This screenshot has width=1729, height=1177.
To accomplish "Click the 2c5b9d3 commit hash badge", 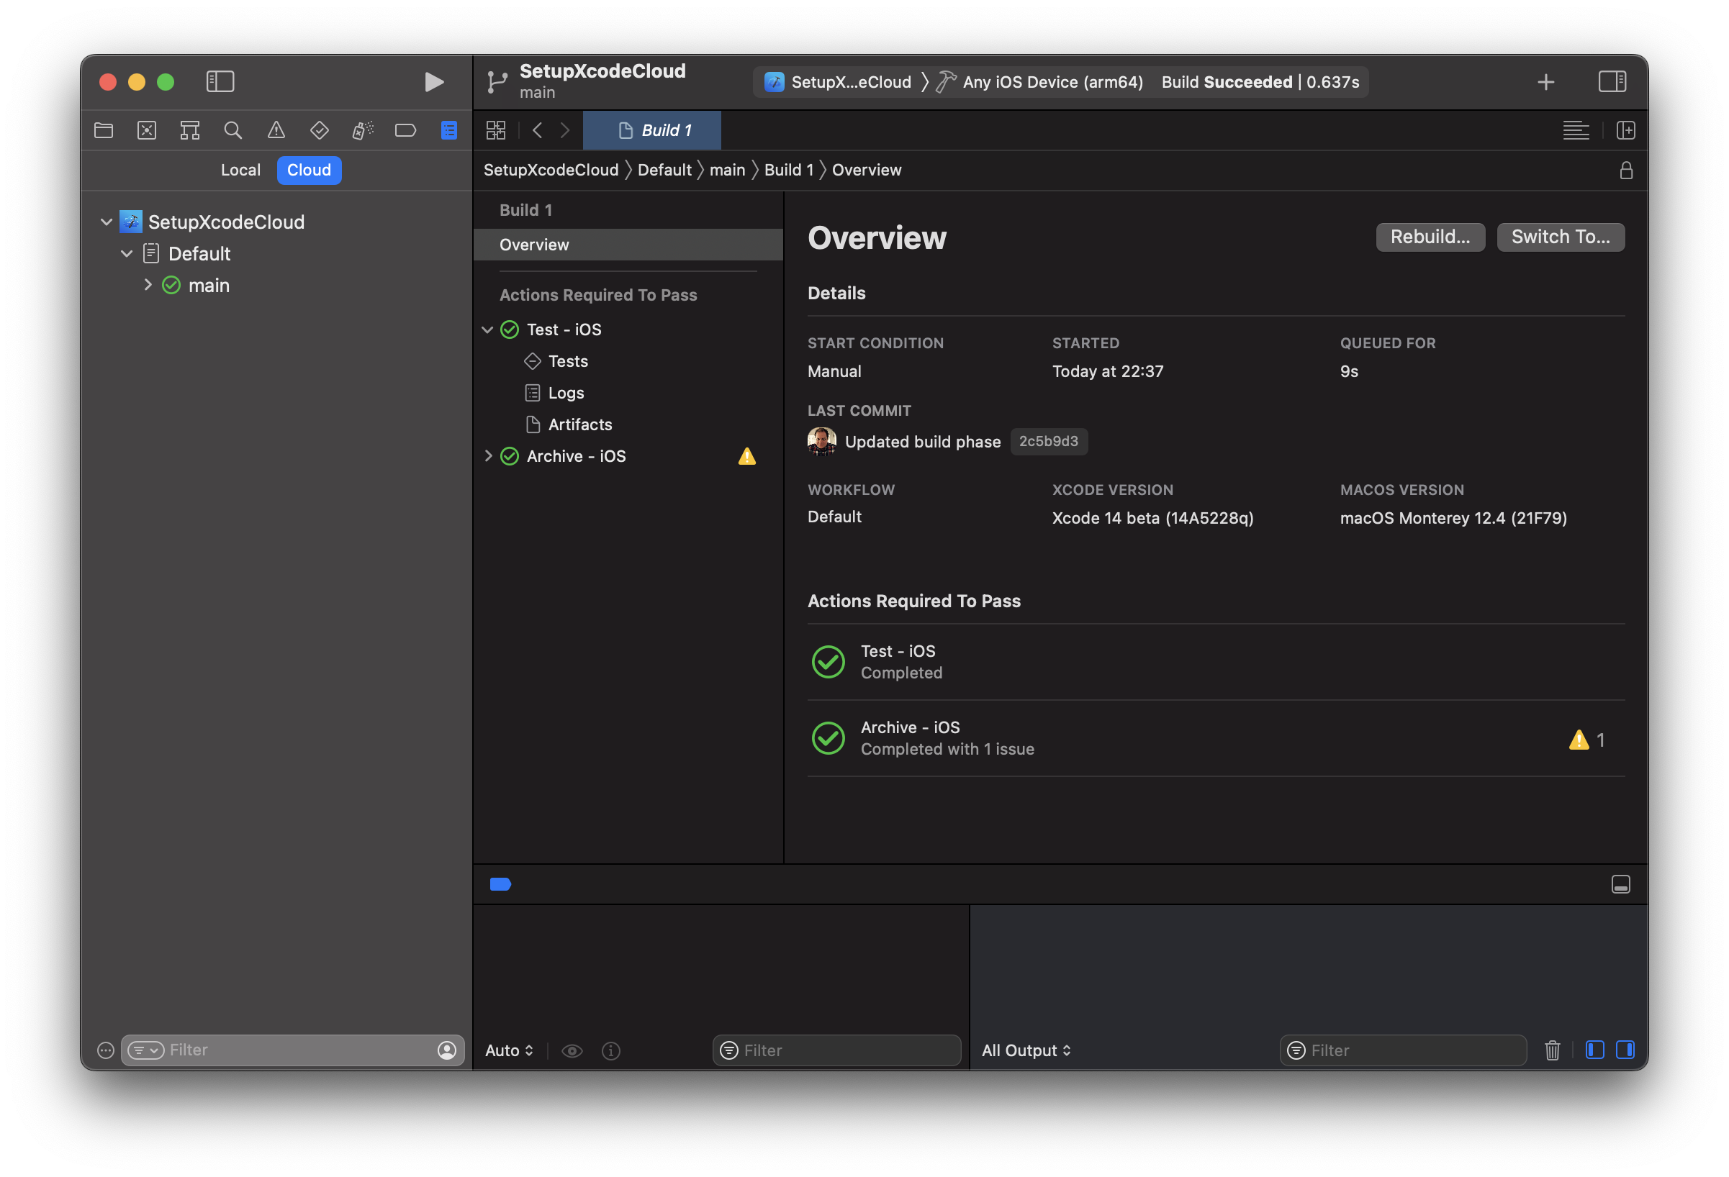I will [x=1048, y=441].
